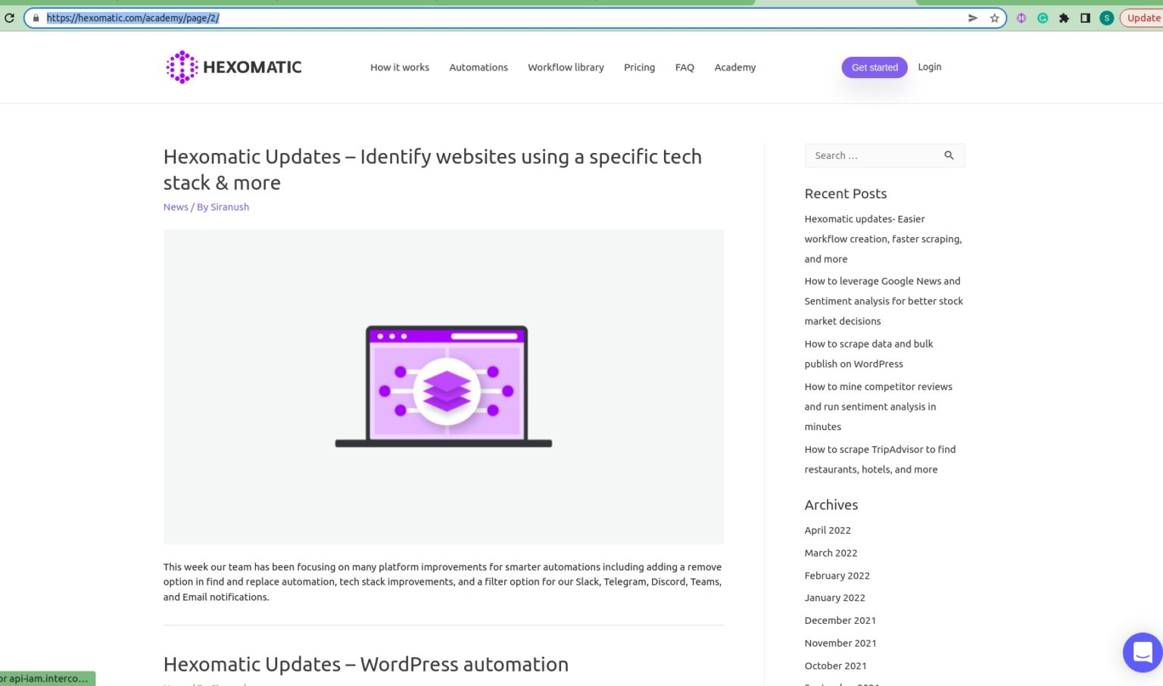The height and width of the screenshot is (686, 1163).
Task: Open the user profile avatar
Action: pyautogui.click(x=1106, y=18)
